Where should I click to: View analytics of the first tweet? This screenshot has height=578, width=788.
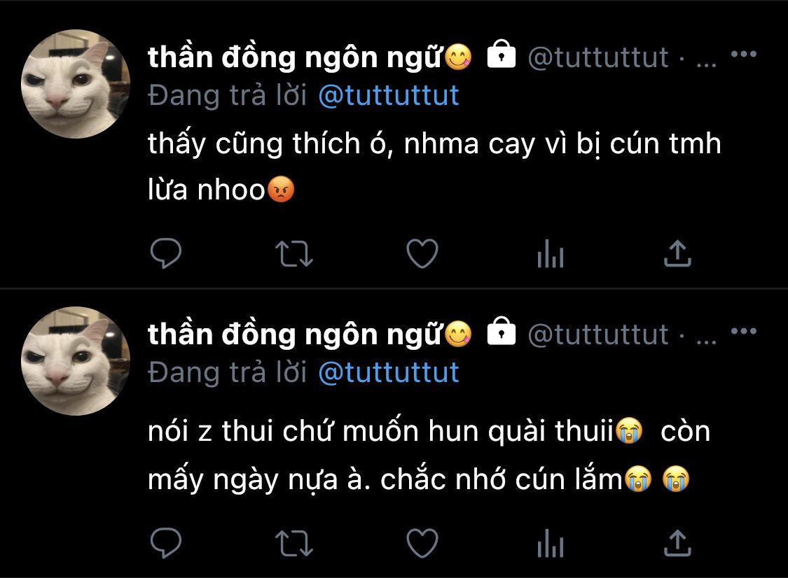point(551,253)
